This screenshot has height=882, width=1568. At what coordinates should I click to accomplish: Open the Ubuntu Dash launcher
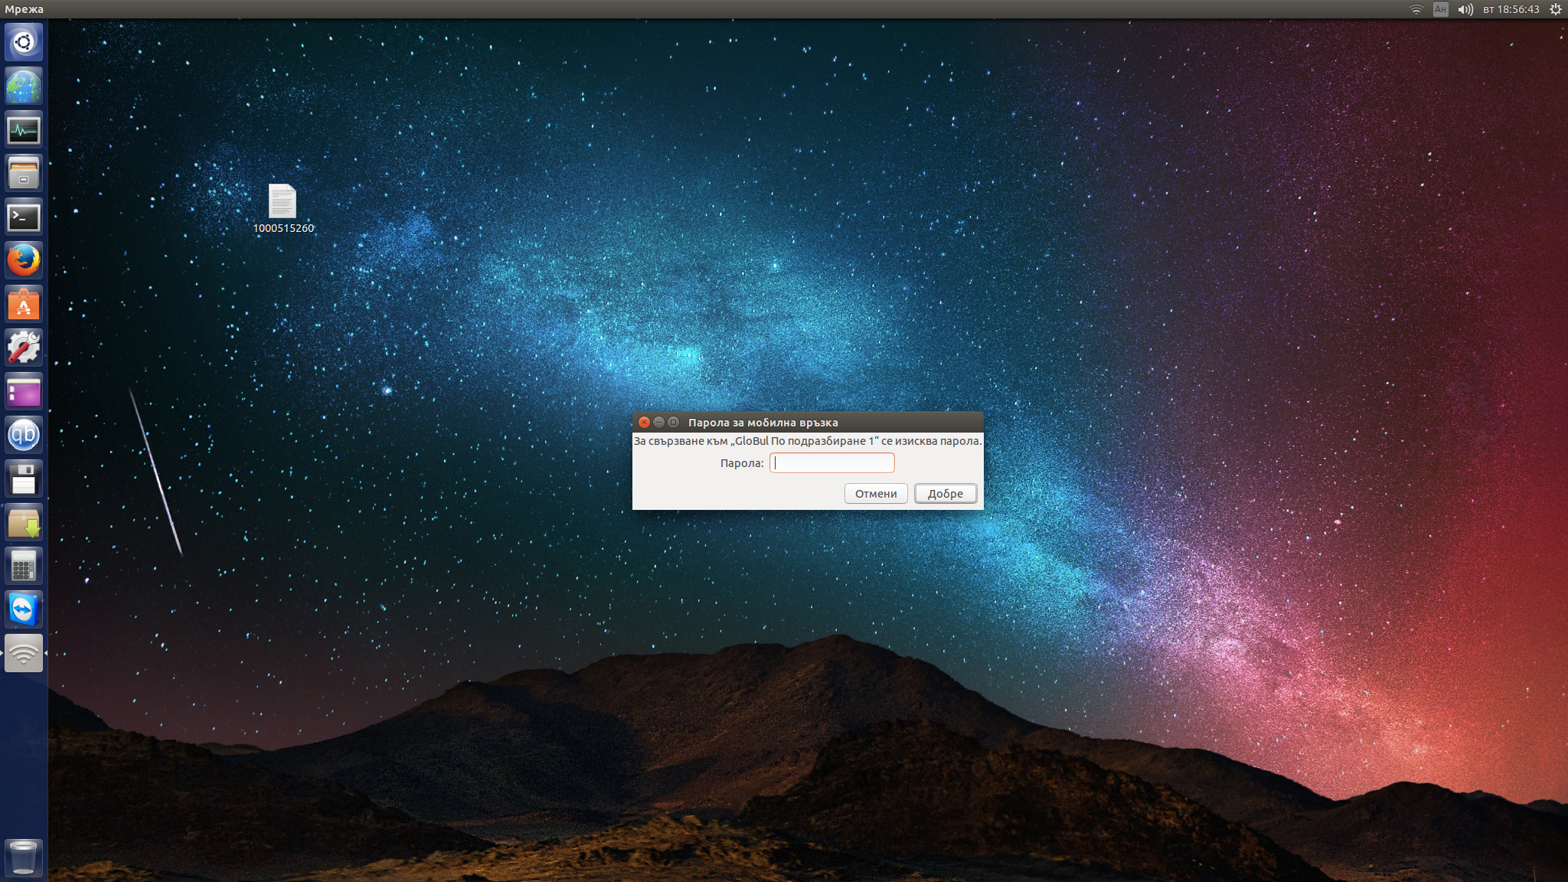tap(24, 41)
